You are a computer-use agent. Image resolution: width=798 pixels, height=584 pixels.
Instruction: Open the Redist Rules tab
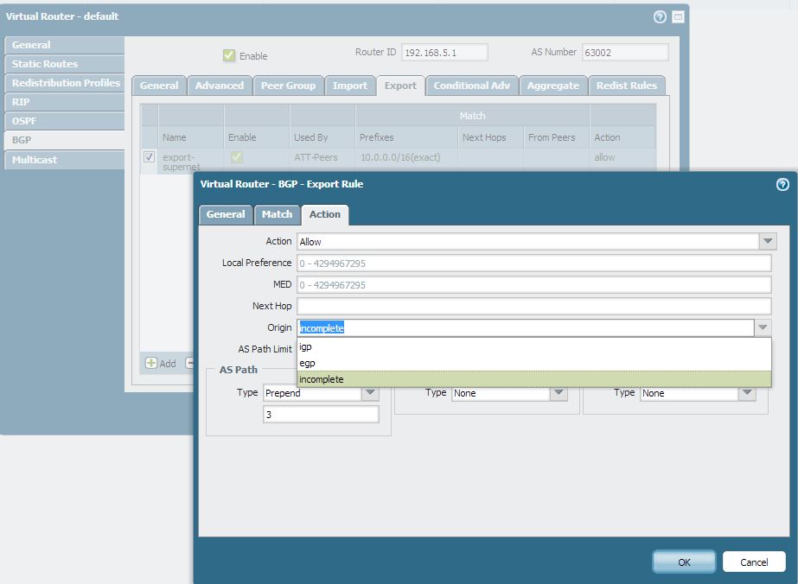pyautogui.click(x=627, y=86)
